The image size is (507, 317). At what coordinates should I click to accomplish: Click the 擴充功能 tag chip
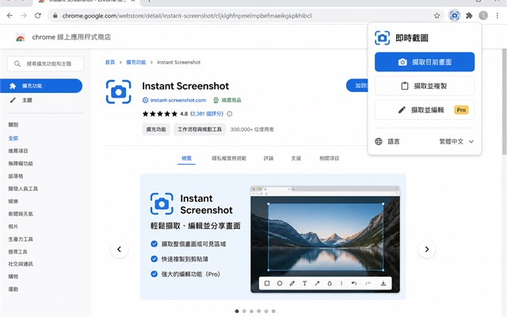click(156, 129)
